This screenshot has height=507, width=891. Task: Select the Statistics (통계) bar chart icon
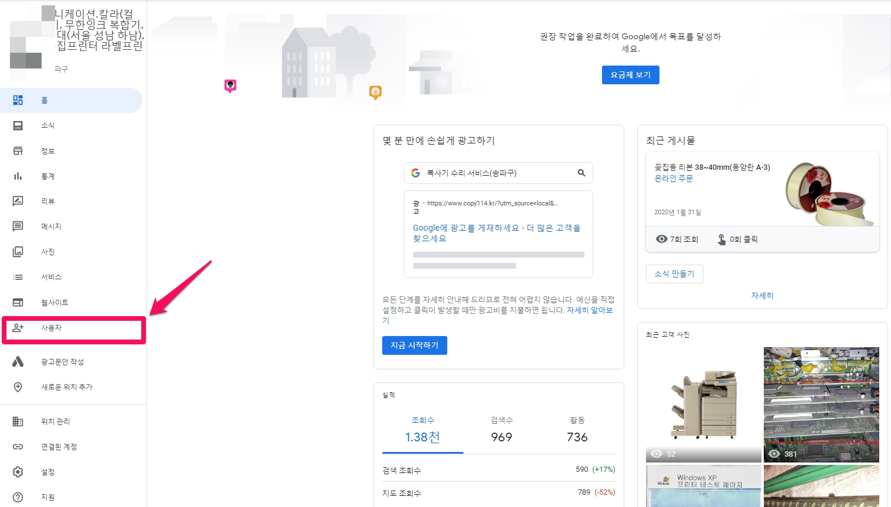point(18,176)
